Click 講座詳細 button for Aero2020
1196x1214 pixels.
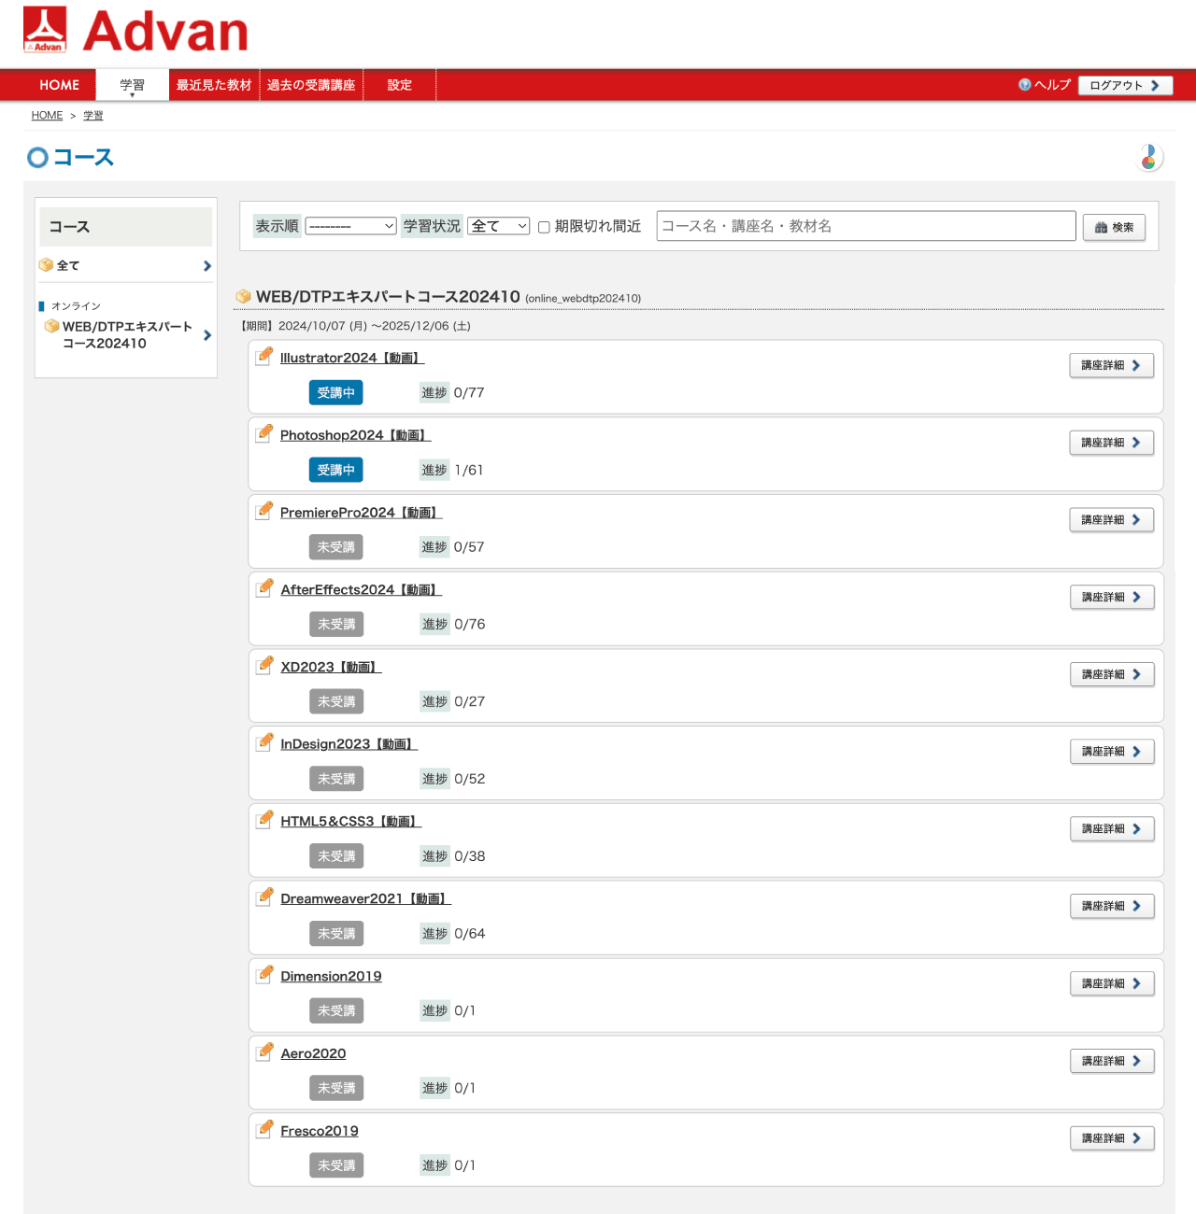[x=1112, y=1061]
